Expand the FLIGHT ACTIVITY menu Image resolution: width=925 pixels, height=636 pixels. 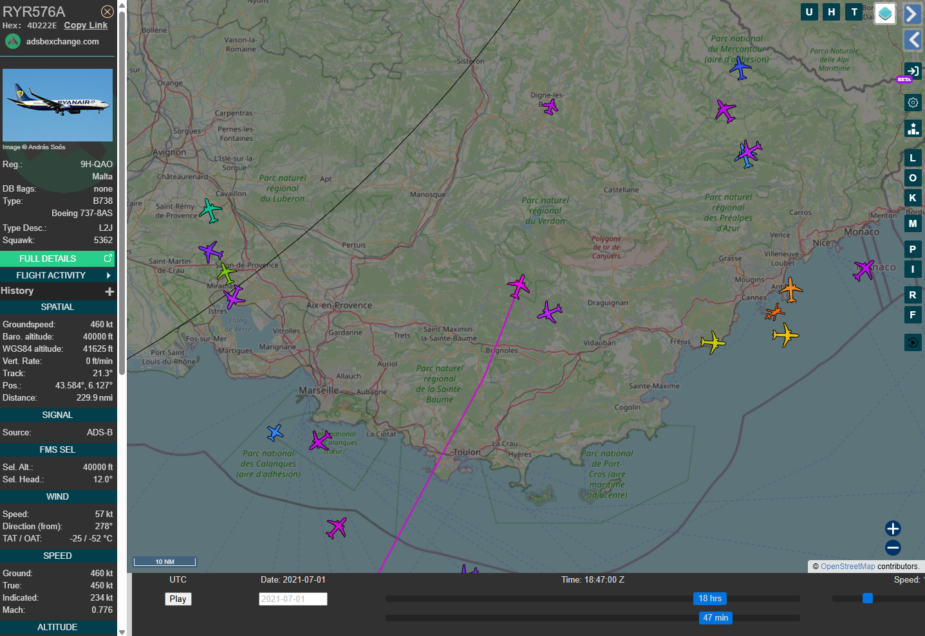[x=57, y=275]
